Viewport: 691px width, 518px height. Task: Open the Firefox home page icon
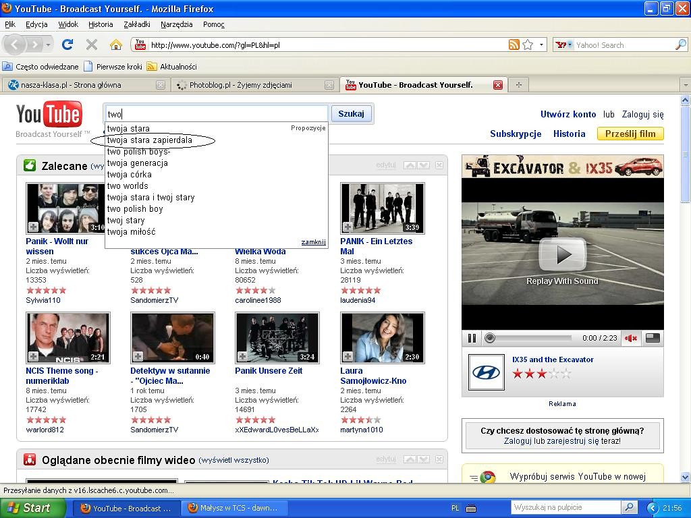(115, 45)
